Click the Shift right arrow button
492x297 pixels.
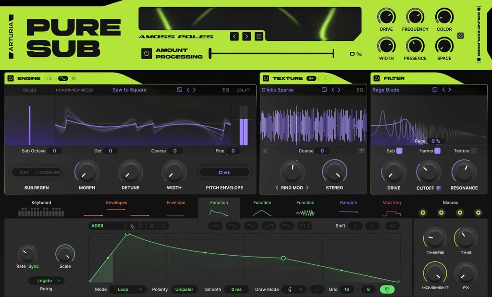(x=372, y=226)
